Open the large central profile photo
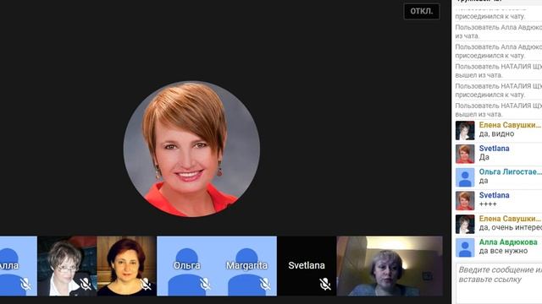 click(x=191, y=149)
